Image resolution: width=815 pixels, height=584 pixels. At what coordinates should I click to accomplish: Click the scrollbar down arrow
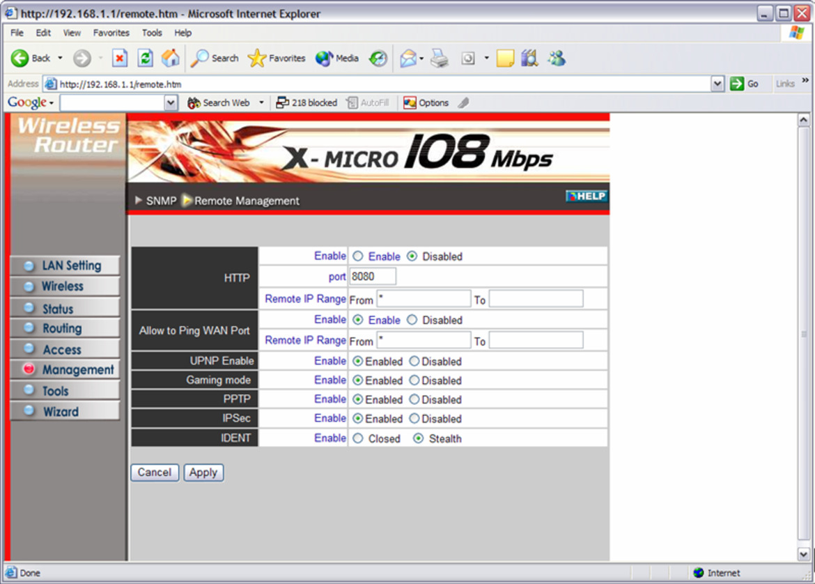(804, 554)
